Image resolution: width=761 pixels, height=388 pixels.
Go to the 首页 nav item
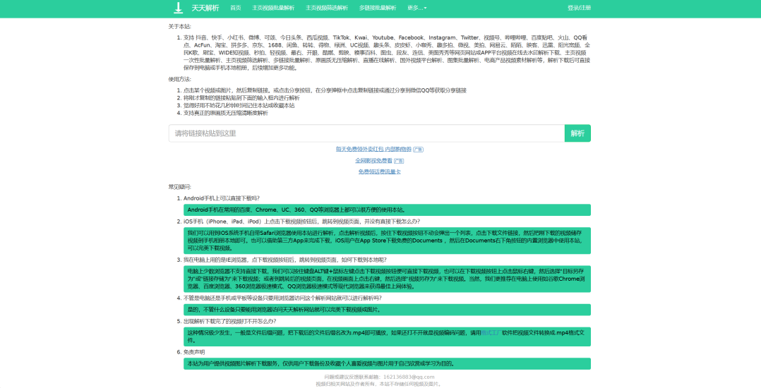click(x=235, y=8)
